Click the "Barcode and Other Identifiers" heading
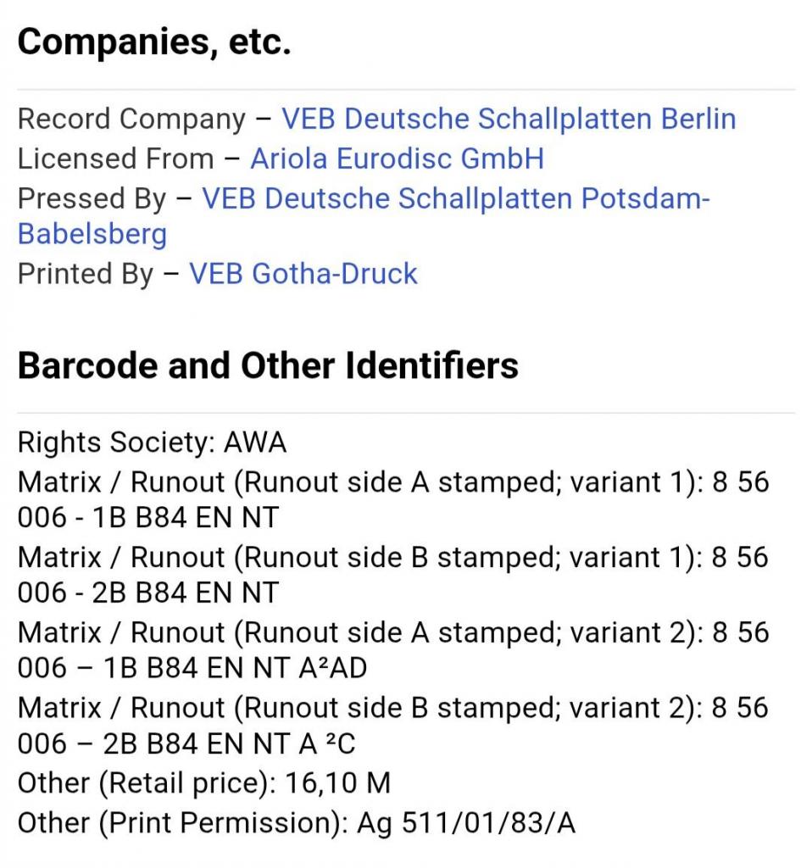The height and width of the screenshot is (868, 812). point(268,365)
